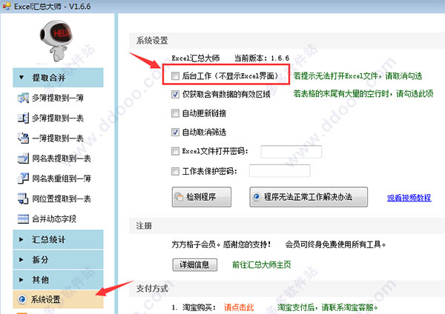Click the 同名表提取到一表 icon

[23, 158]
